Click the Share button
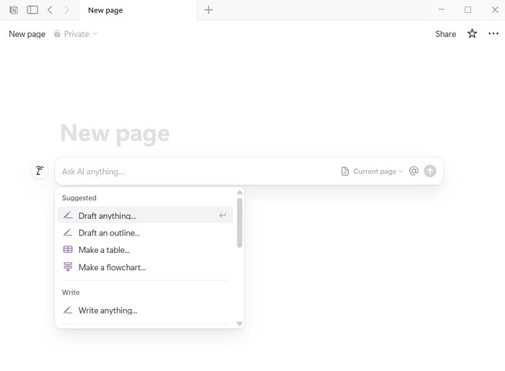This screenshot has height=371, width=505. click(x=445, y=34)
